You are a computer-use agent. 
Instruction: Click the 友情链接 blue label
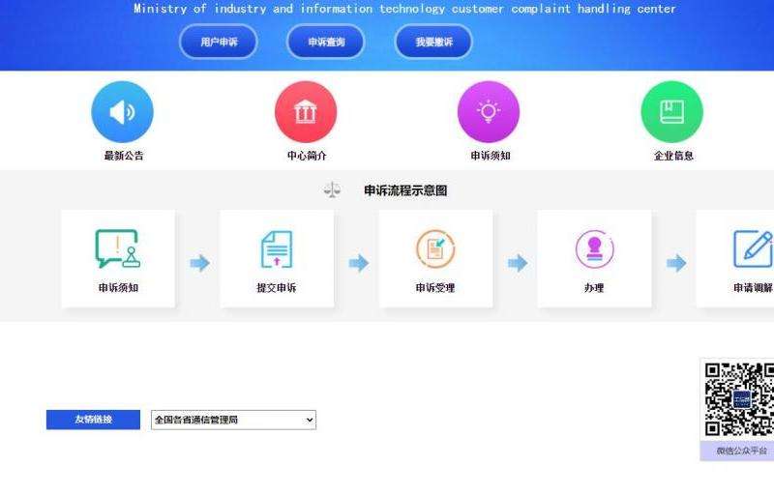93,420
